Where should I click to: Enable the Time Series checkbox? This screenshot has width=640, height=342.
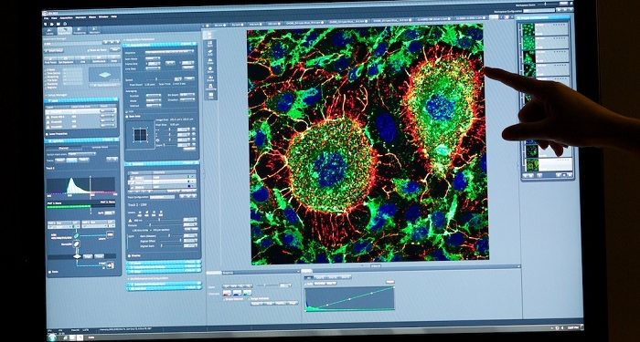coord(45,73)
